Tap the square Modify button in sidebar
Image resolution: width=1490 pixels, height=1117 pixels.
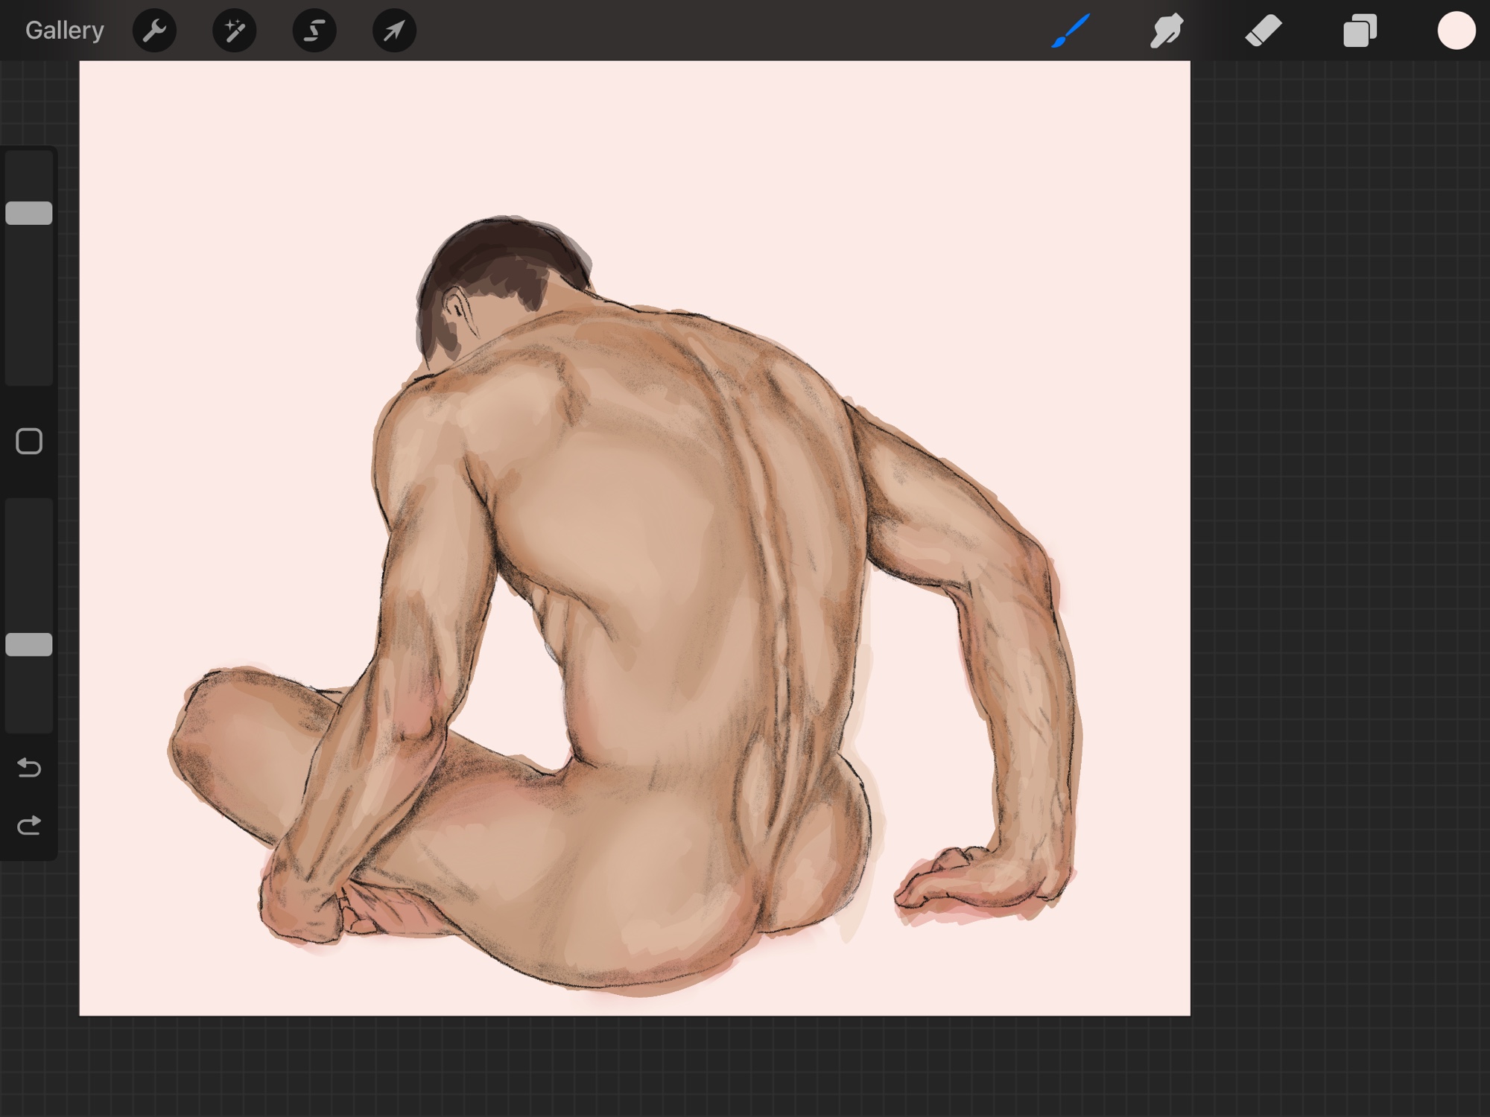(x=29, y=442)
